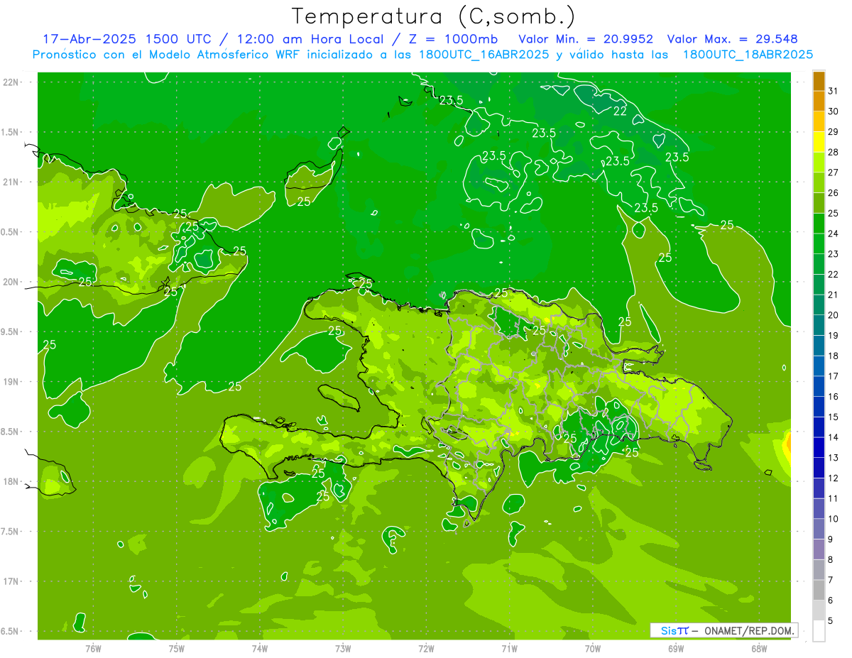Image resolution: width=852 pixels, height=658 pixels.
Task: Click the orange legend band above 31
Action: pyautogui.click(x=819, y=81)
